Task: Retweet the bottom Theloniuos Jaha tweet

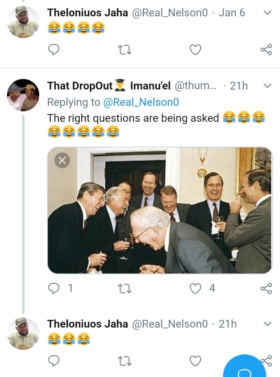Action: coord(125,361)
